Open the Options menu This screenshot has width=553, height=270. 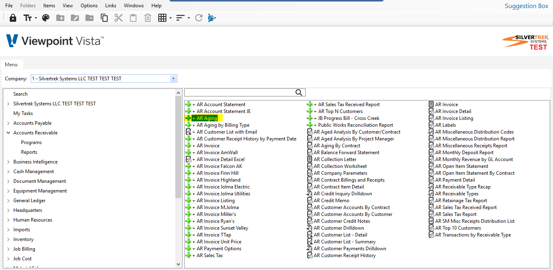tap(89, 6)
